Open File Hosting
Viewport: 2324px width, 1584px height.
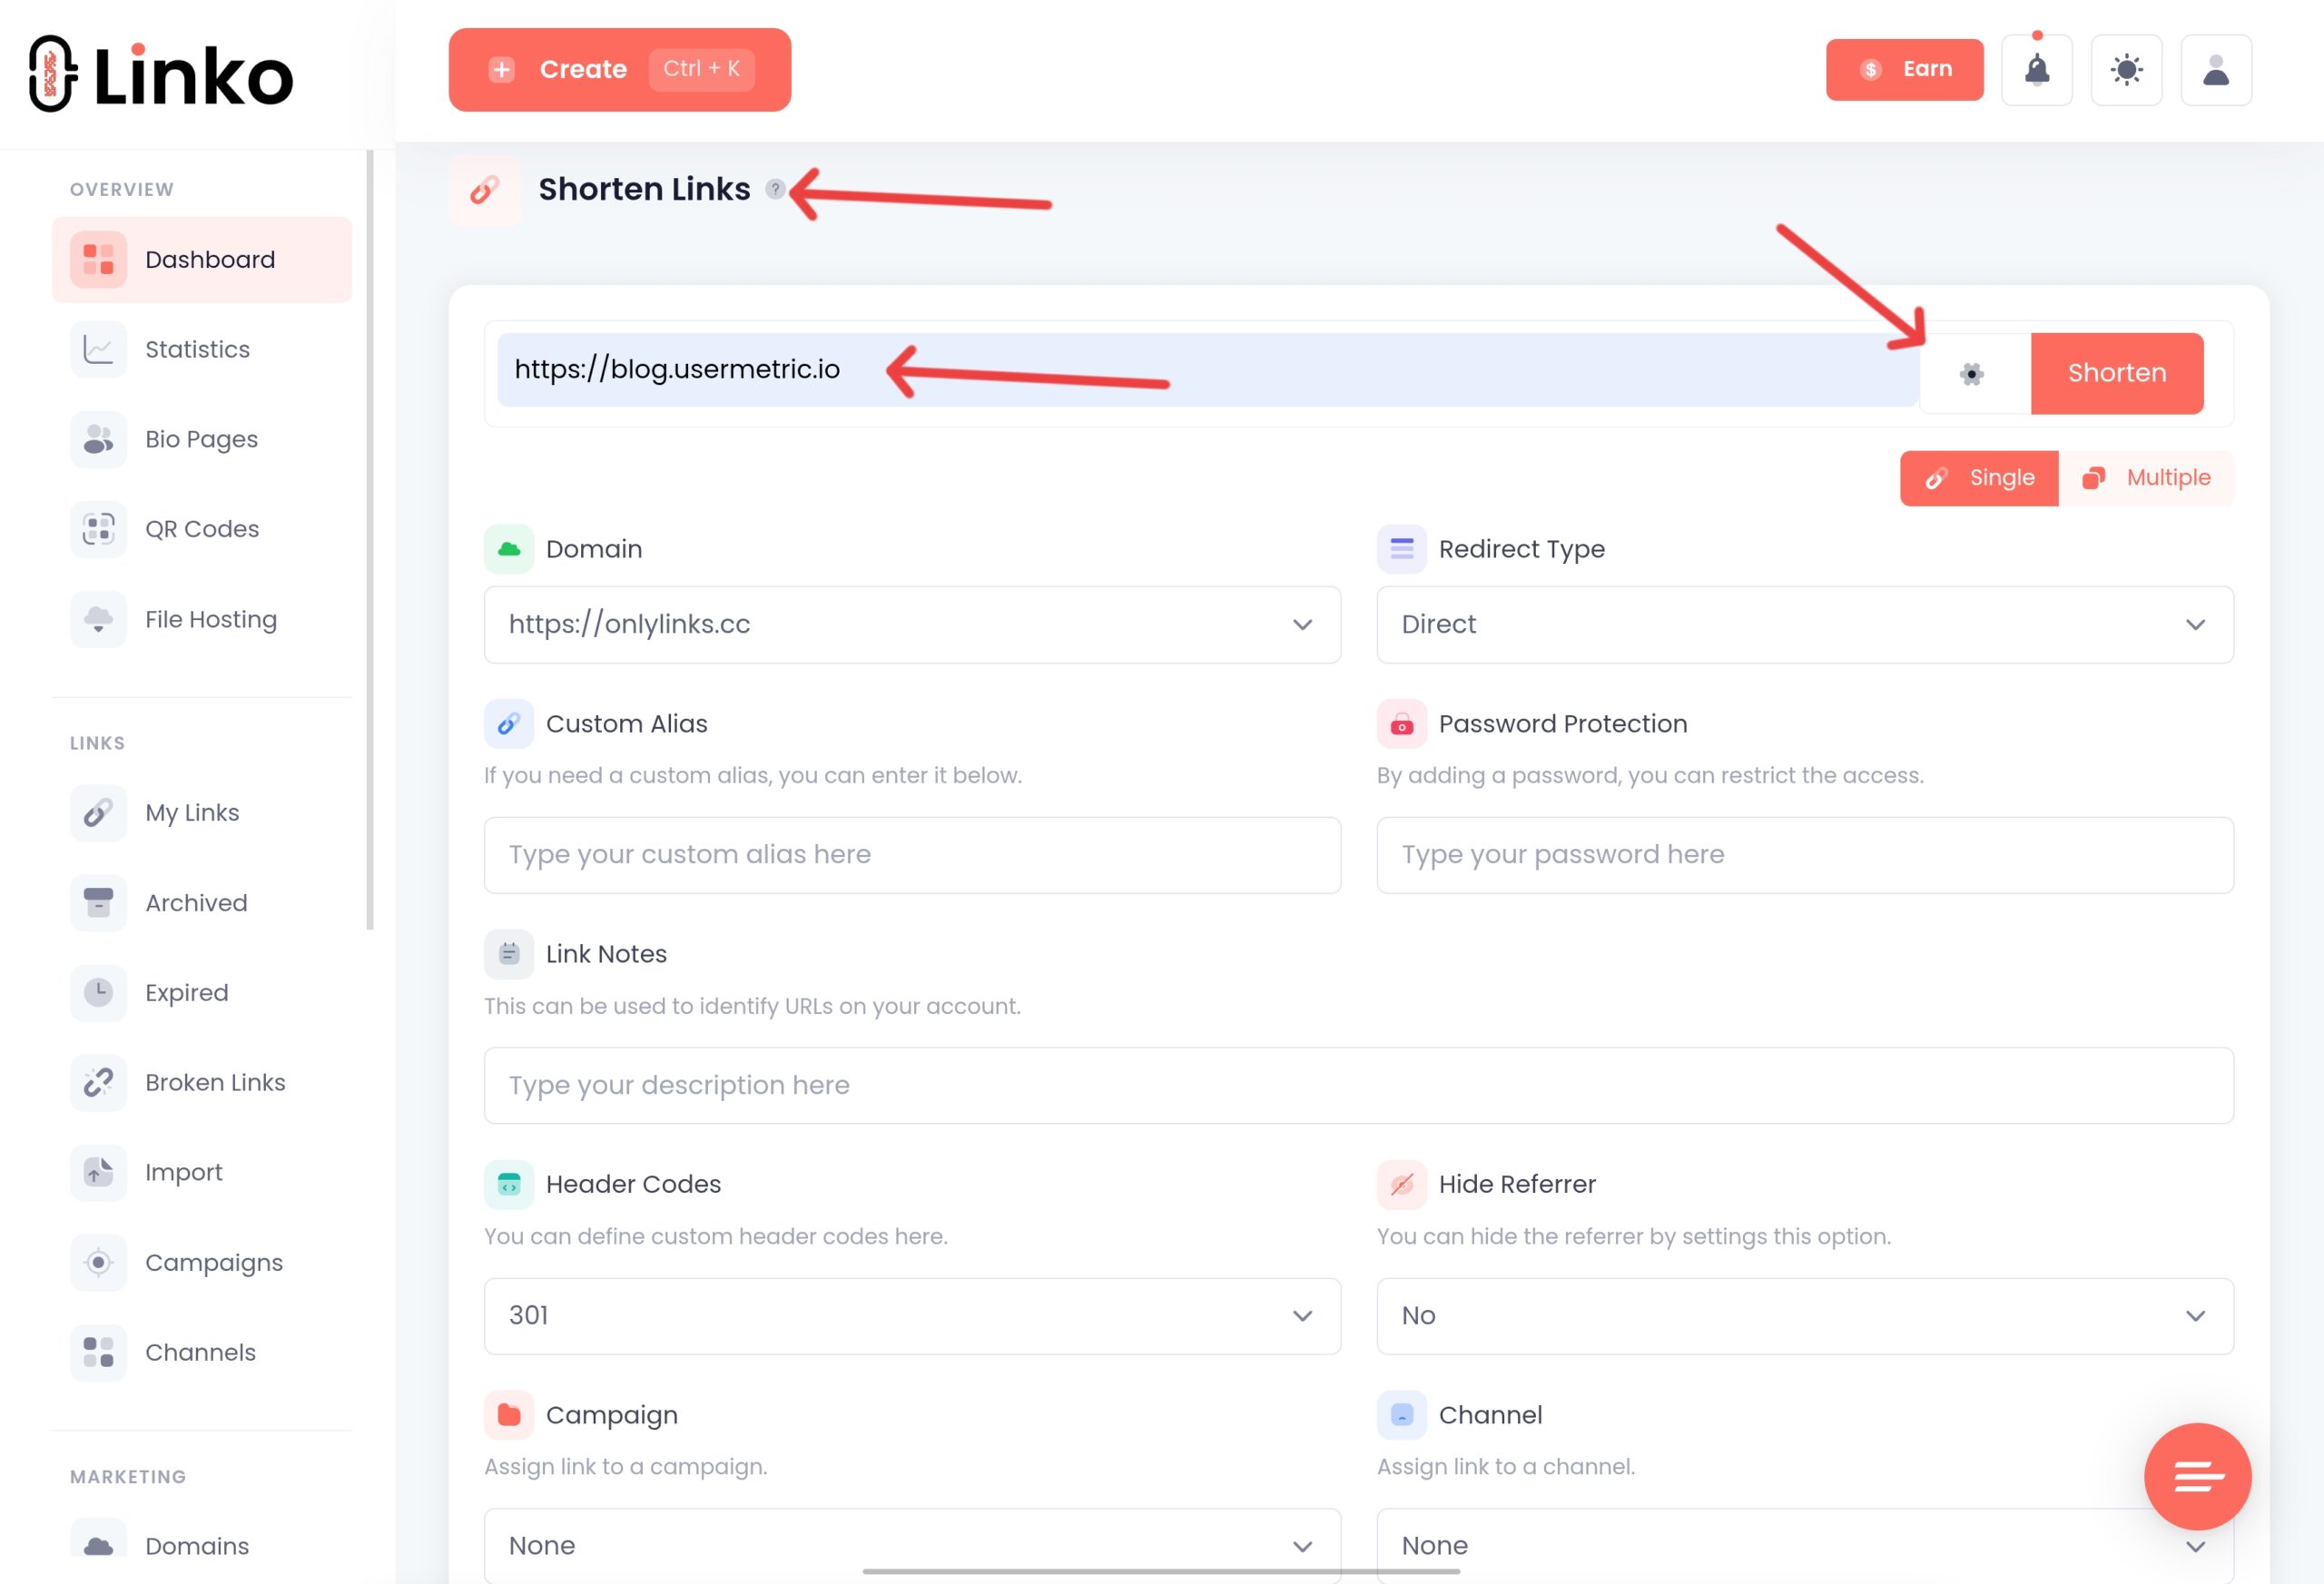click(202, 619)
